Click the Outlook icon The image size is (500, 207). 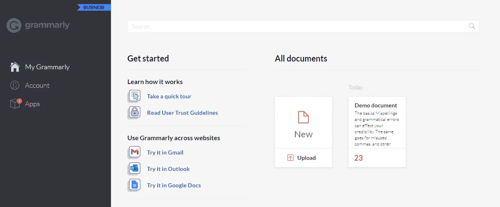(x=134, y=169)
